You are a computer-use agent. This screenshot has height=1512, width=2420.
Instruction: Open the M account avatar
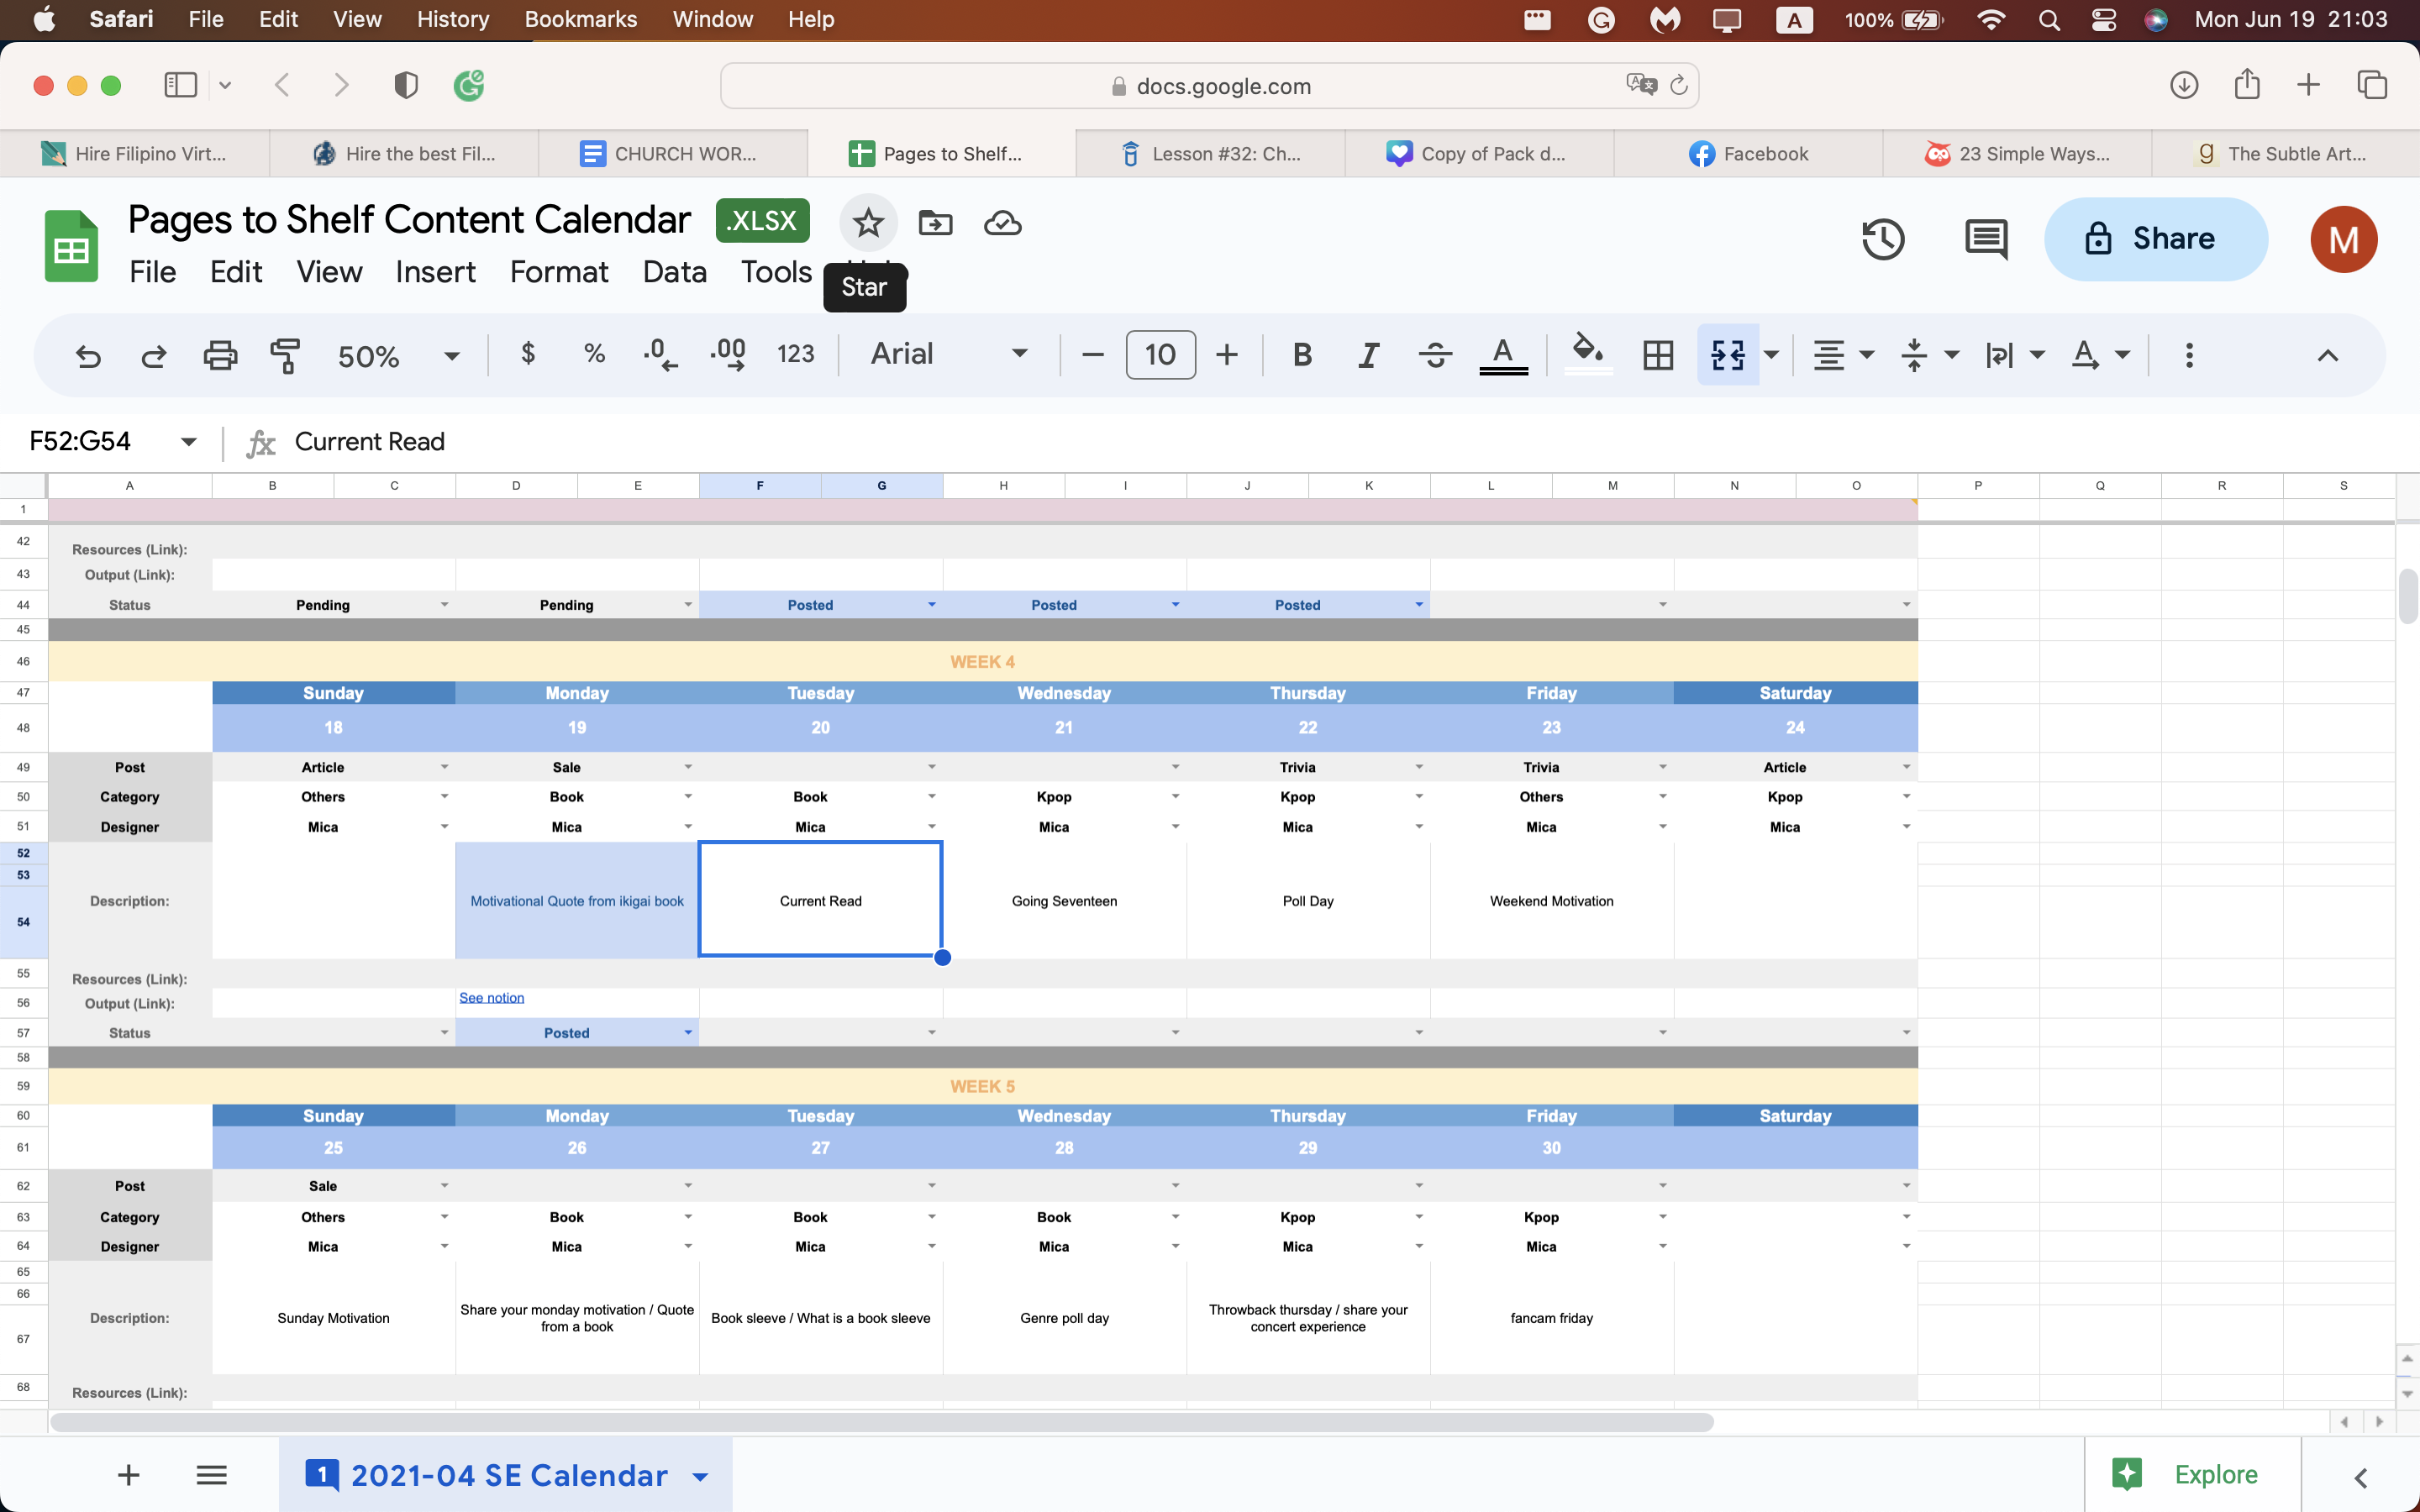point(2343,239)
